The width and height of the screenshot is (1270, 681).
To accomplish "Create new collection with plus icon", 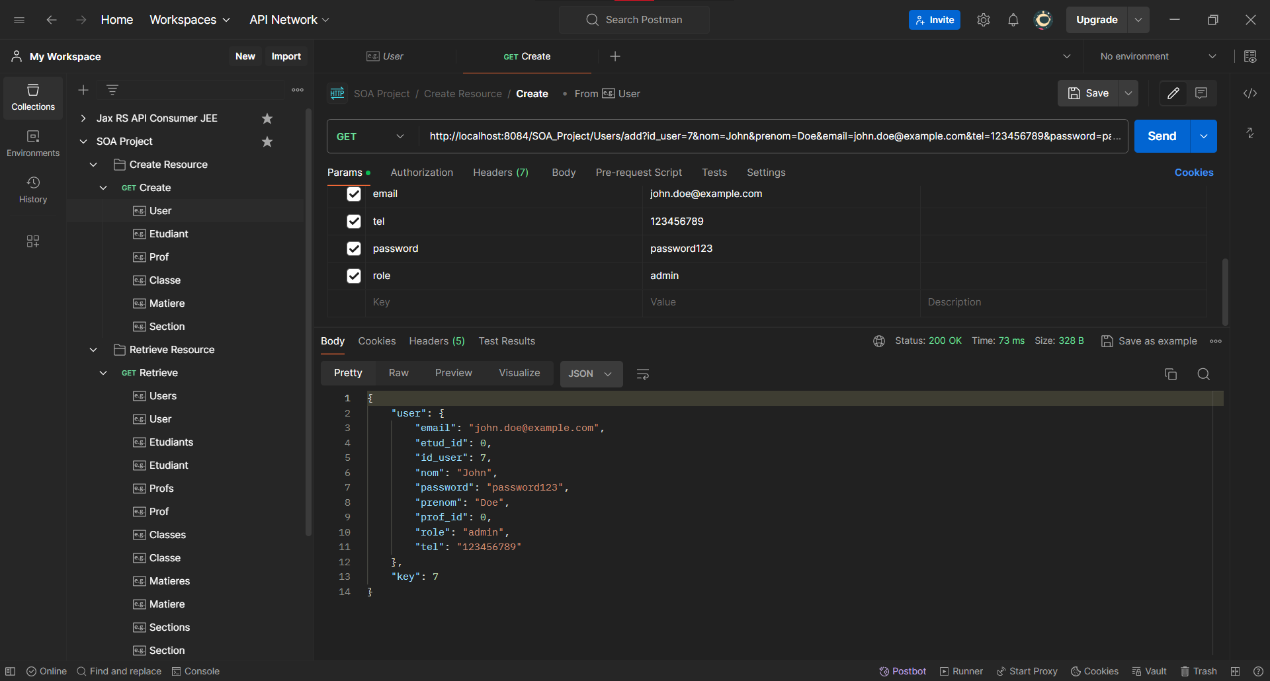I will (x=83, y=89).
